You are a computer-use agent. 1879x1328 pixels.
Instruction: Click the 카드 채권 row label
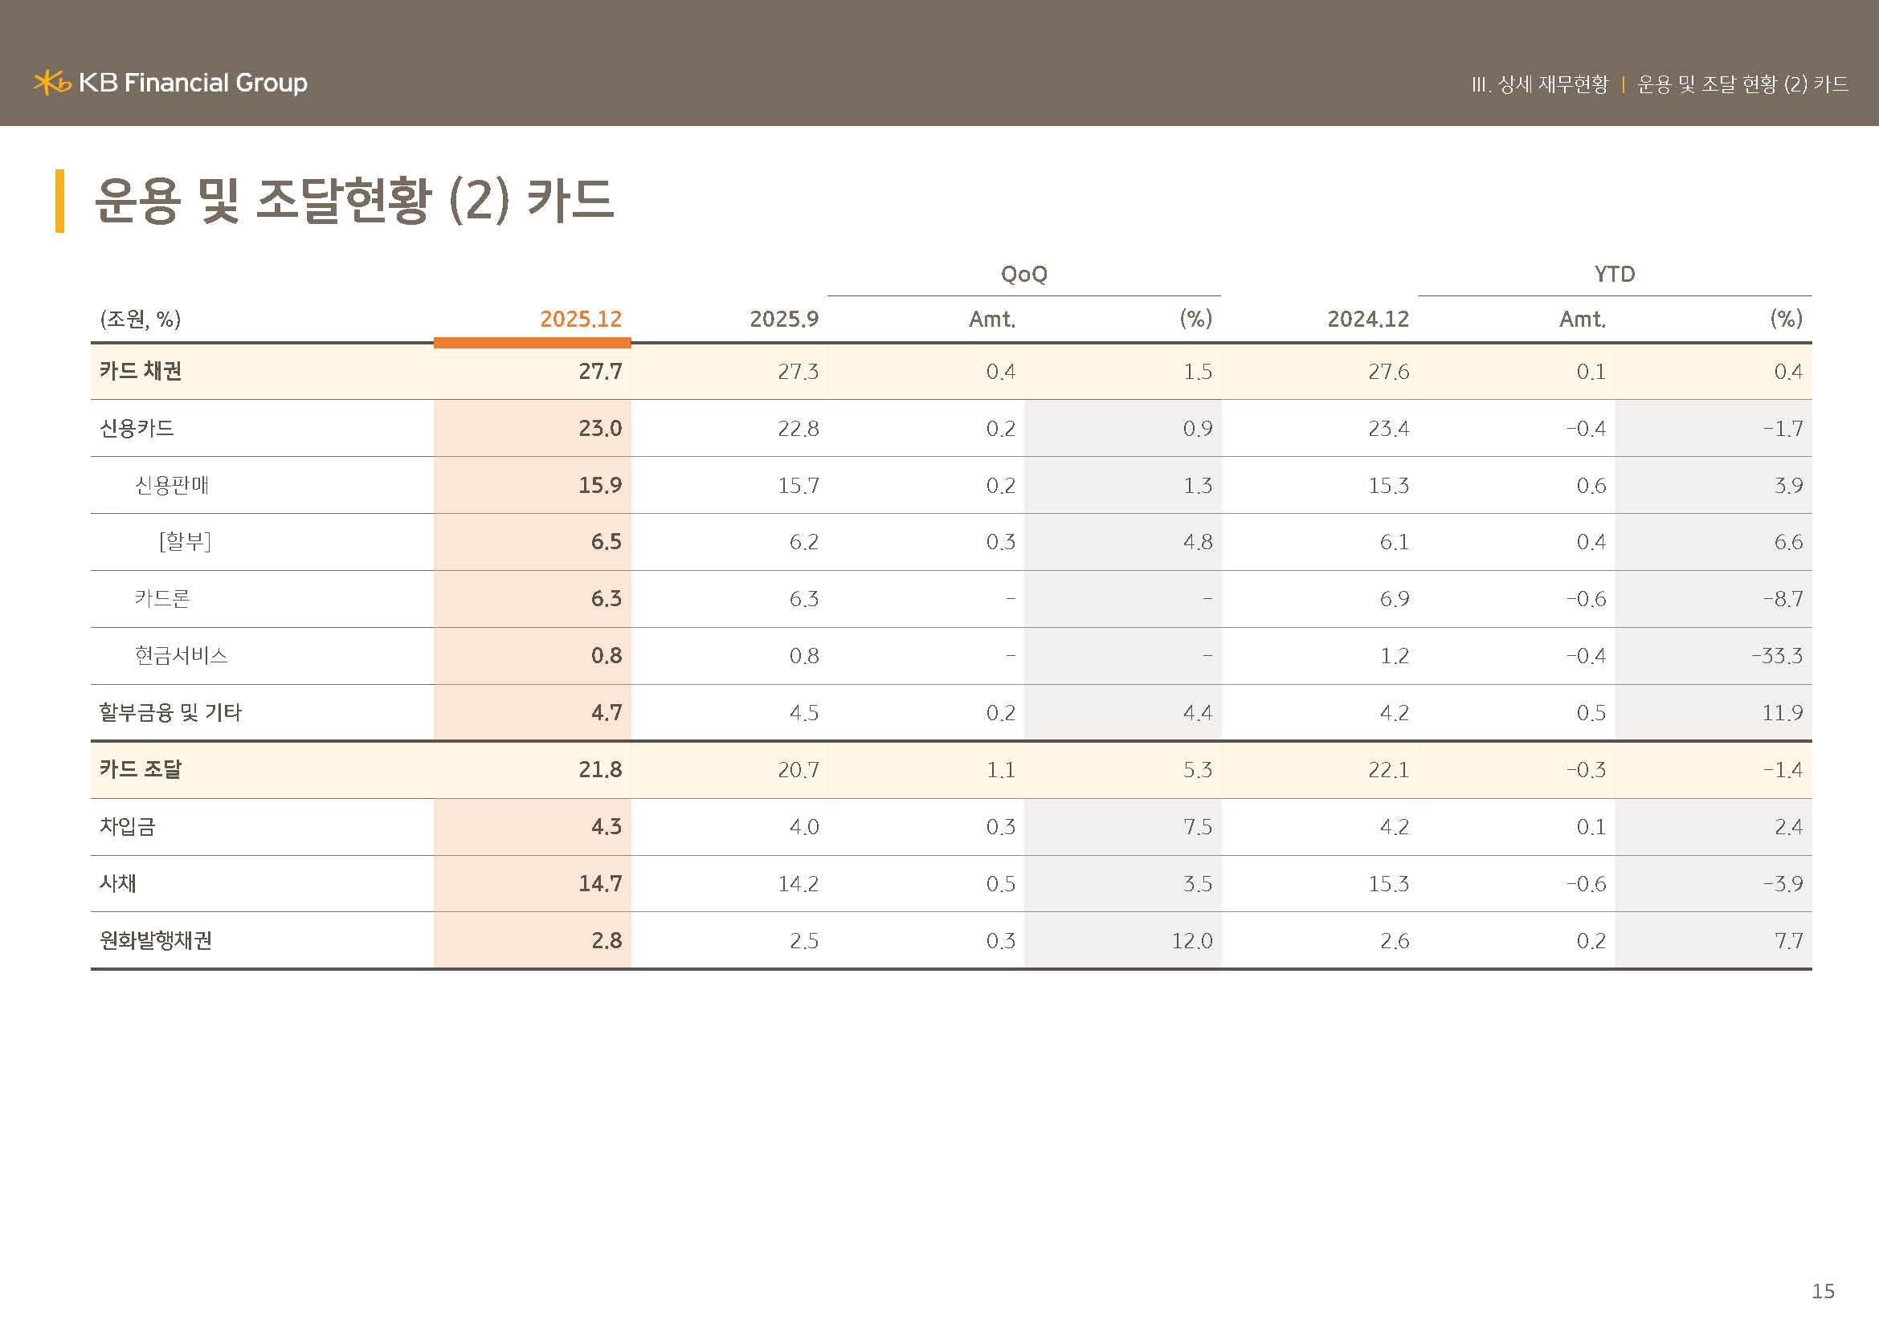pos(141,371)
